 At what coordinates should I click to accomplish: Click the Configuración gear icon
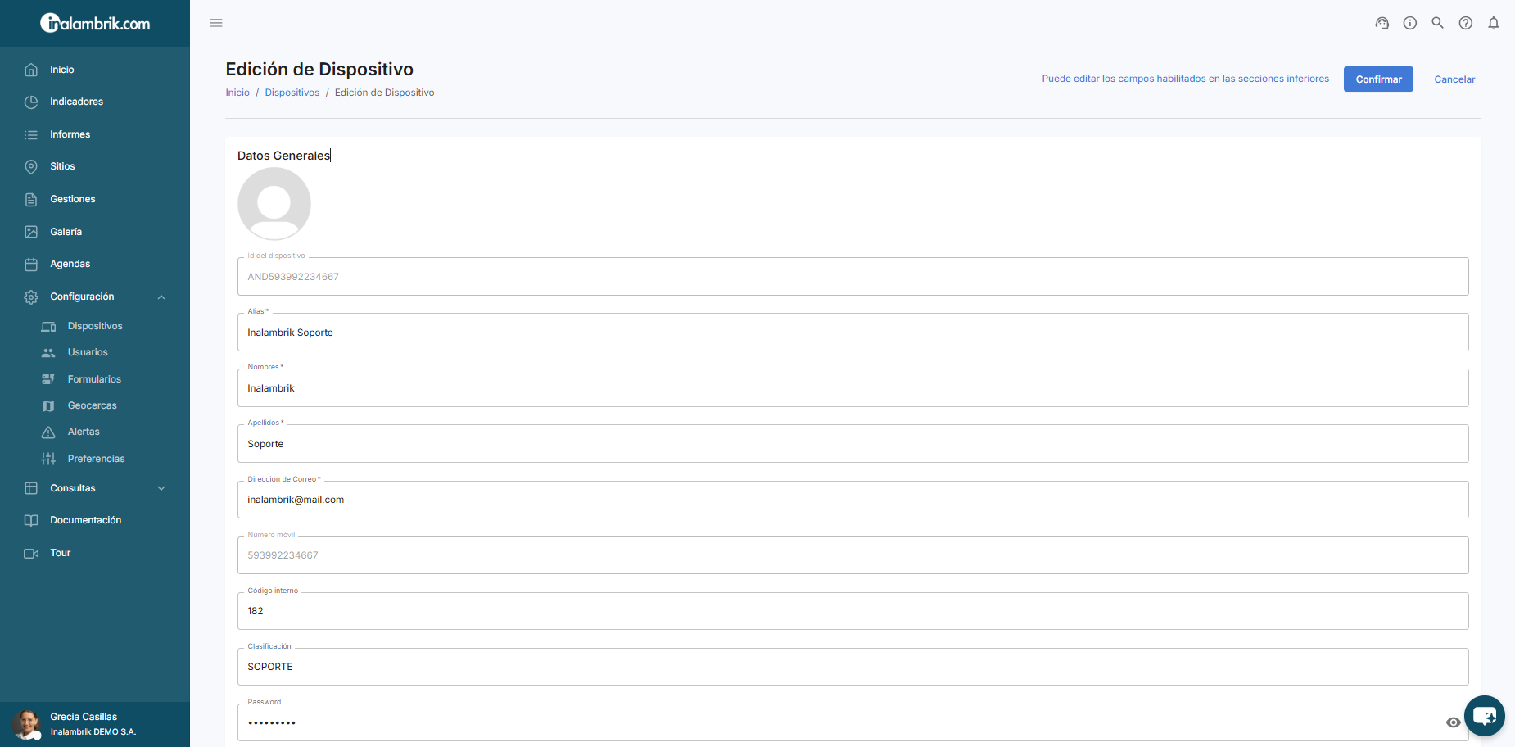click(31, 297)
